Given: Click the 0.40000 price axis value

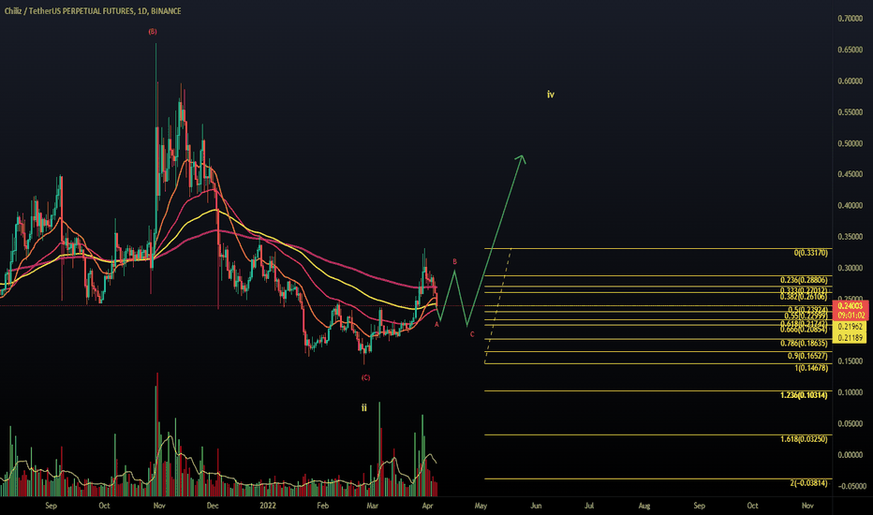Looking at the screenshot, I should (851, 205).
